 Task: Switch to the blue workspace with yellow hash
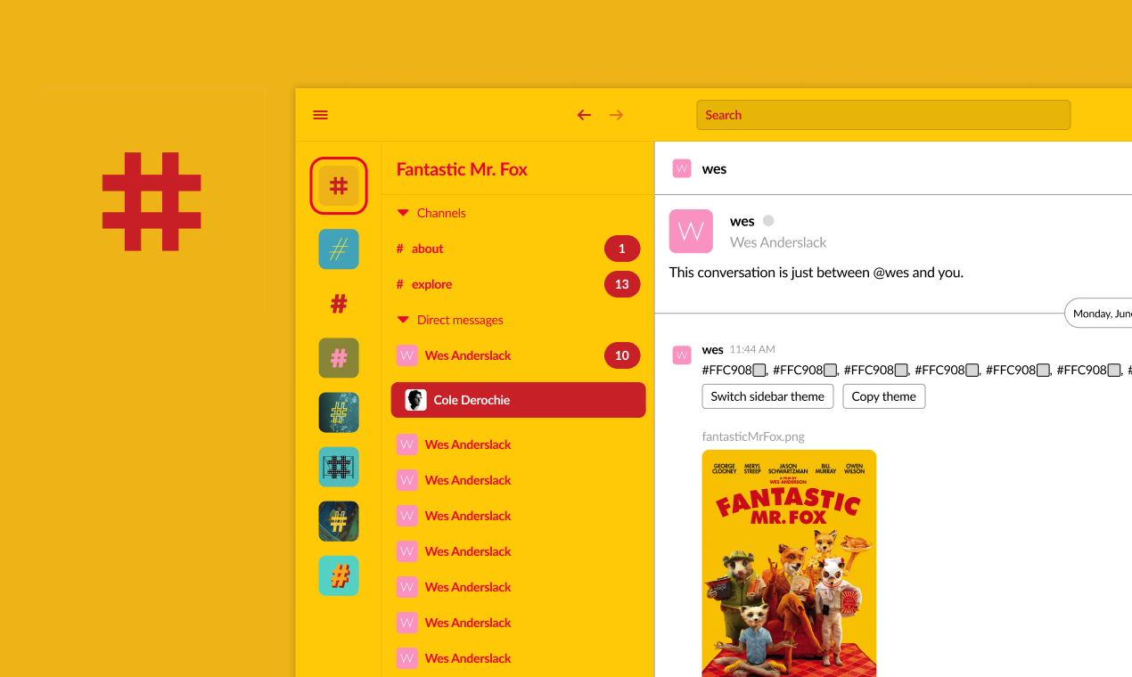[339, 249]
